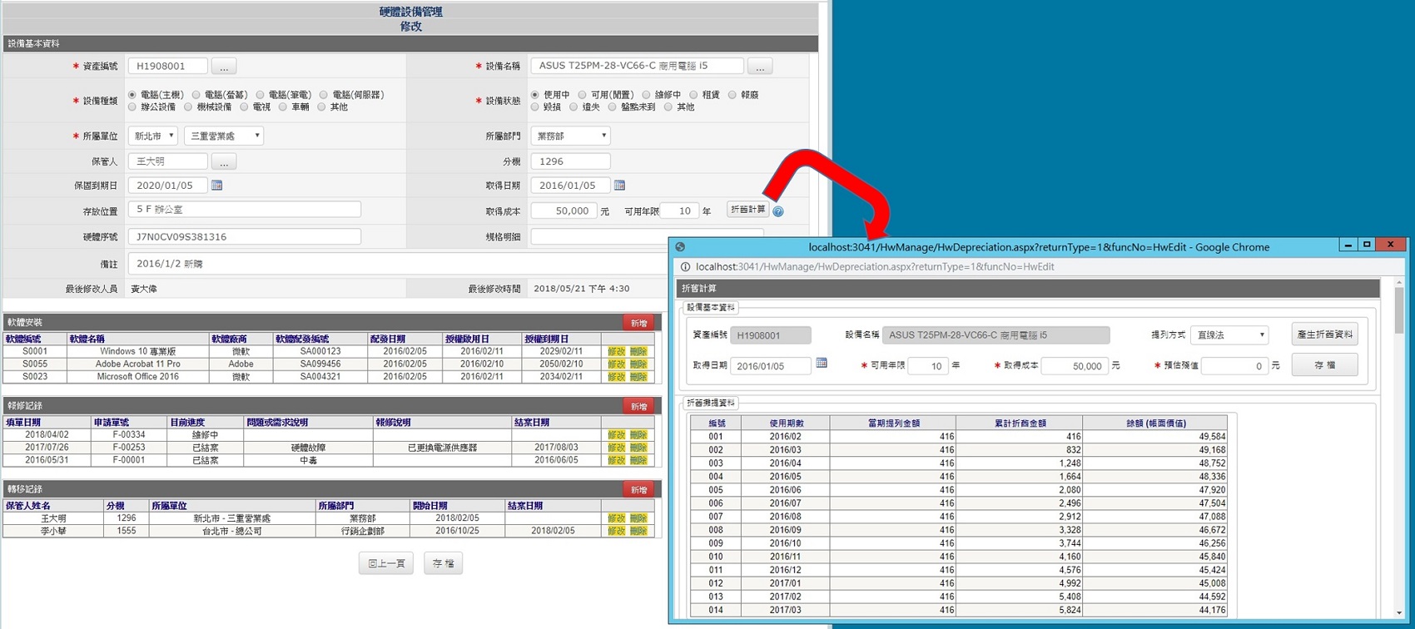Click the 累計折舊金額 column header

(x=1020, y=423)
